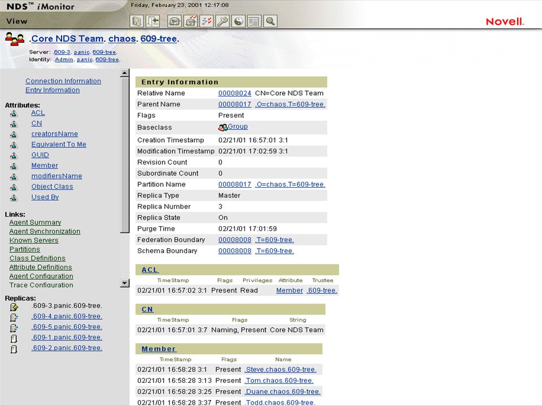The image size is (542, 406).
Task: Open Relative Name entry ID 00008024
Action: (235, 93)
